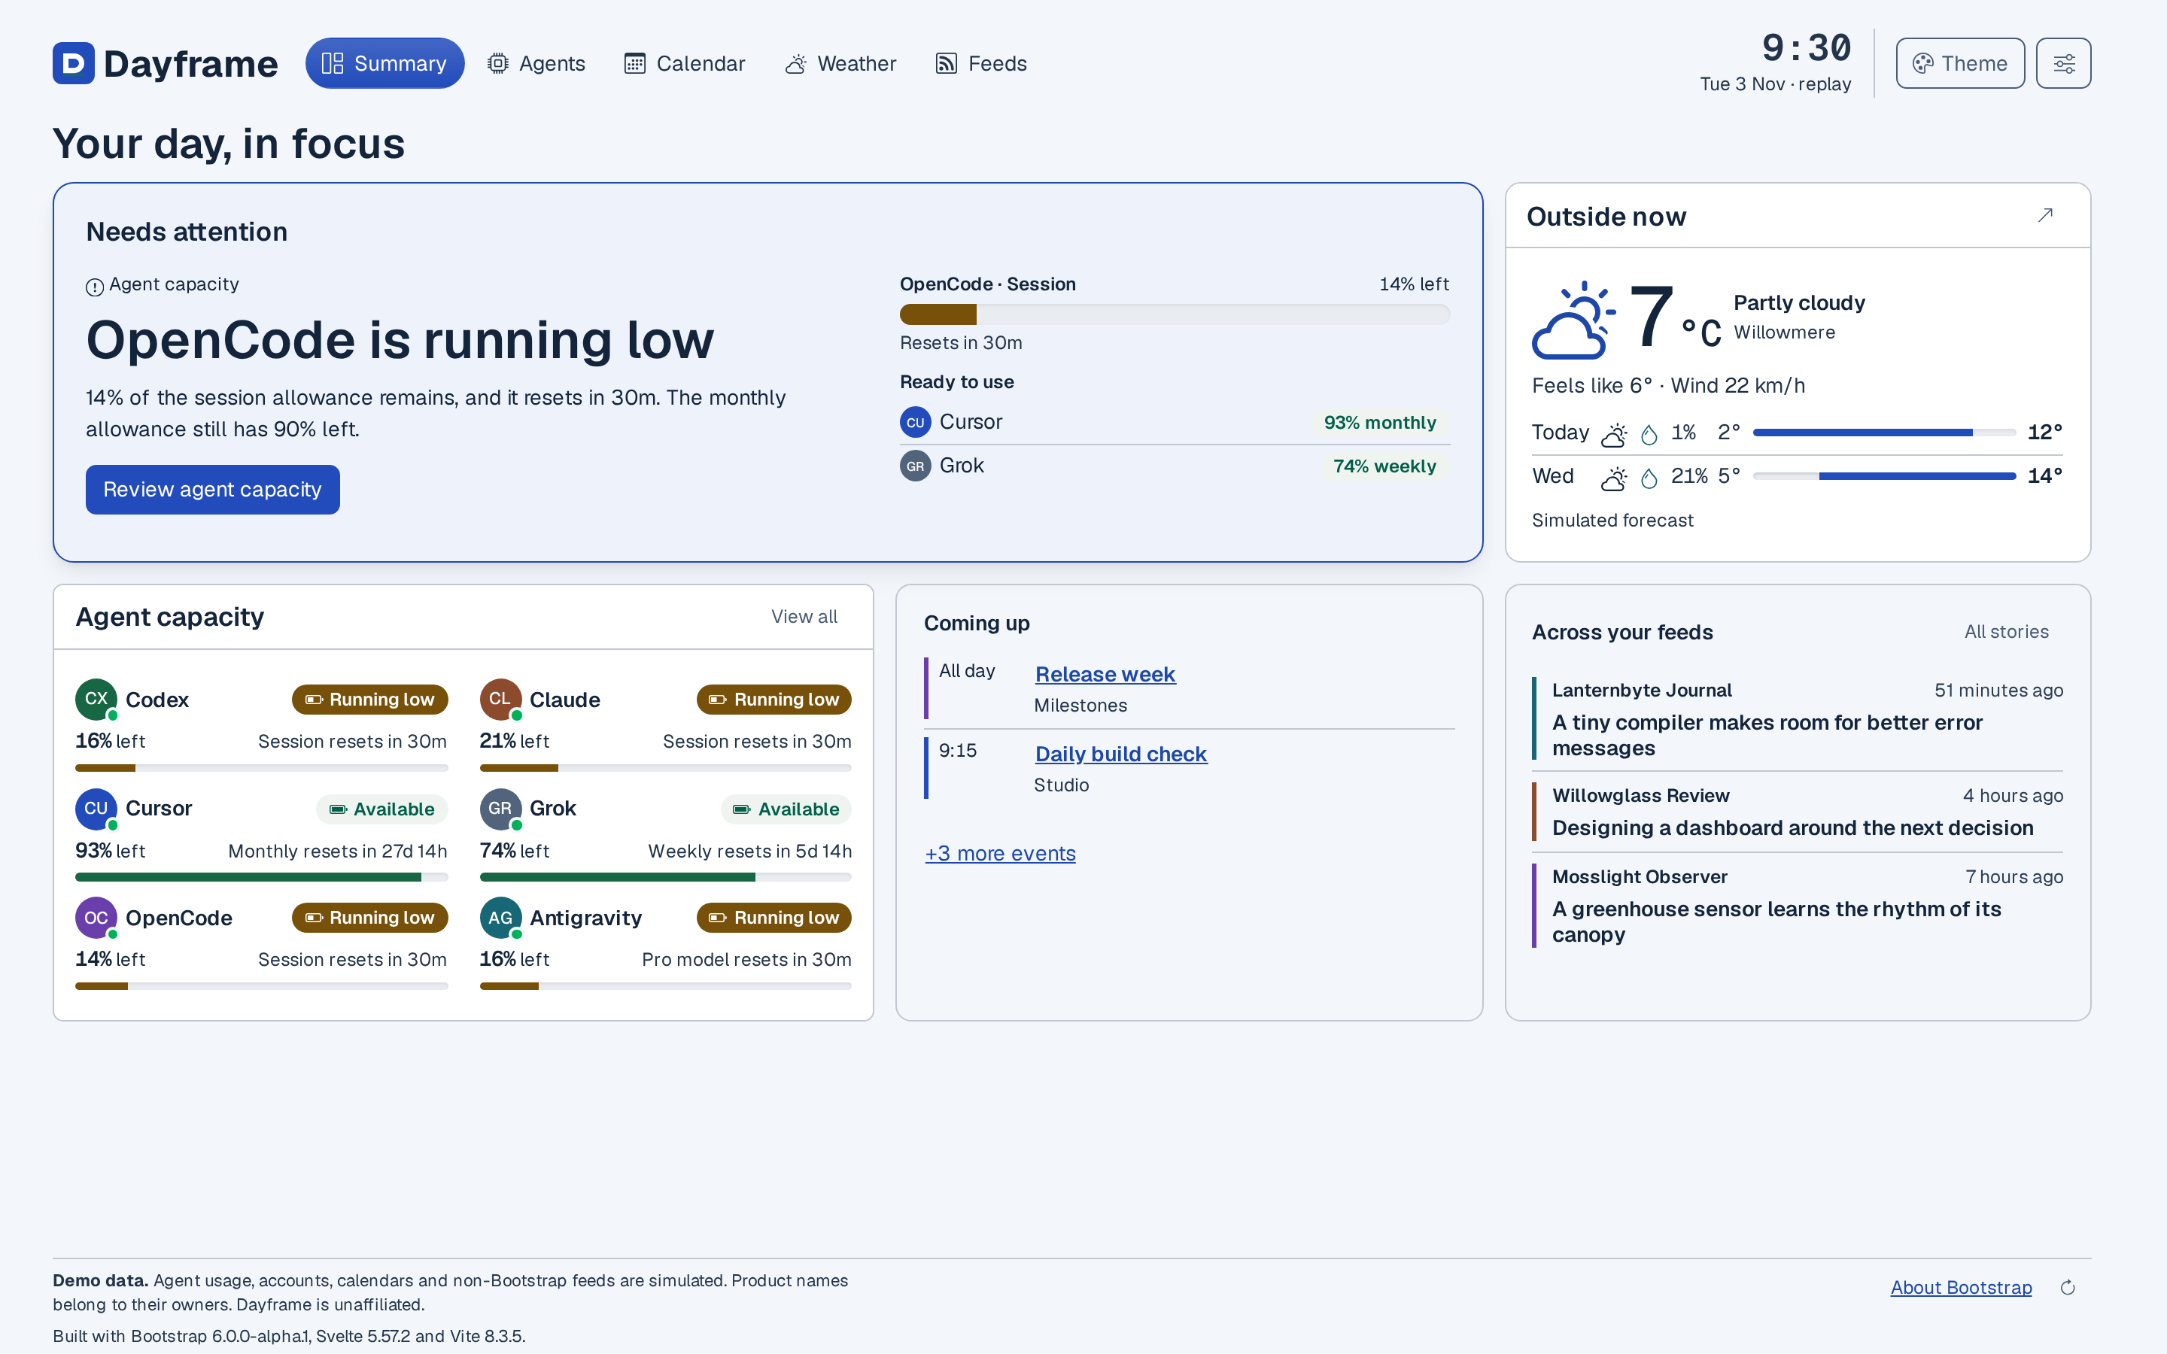Click Antigravity Running low badge
2167x1354 pixels.
pos(773,918)
